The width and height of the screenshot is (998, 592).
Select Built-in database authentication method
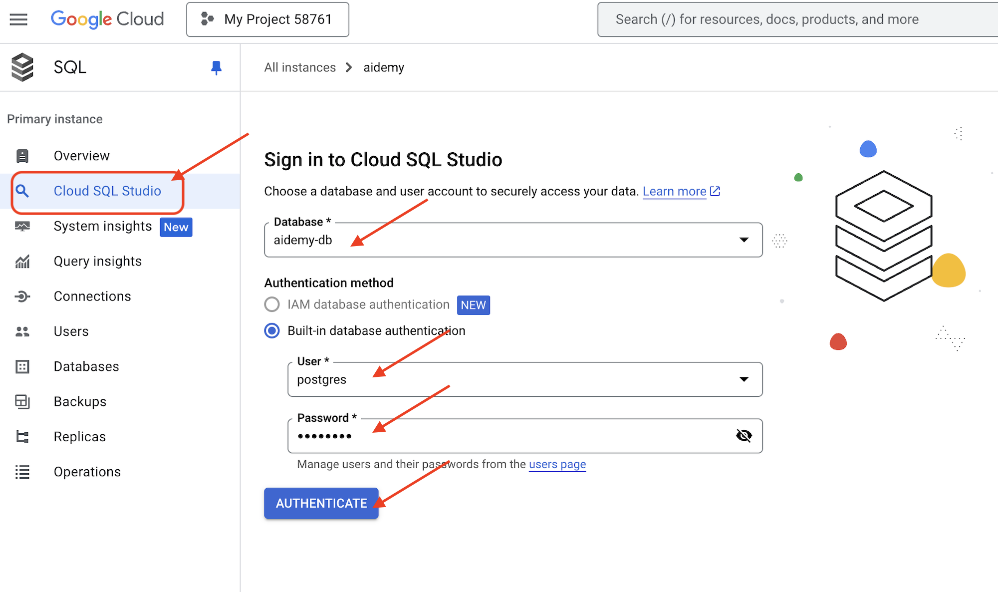tap(272, 330)
